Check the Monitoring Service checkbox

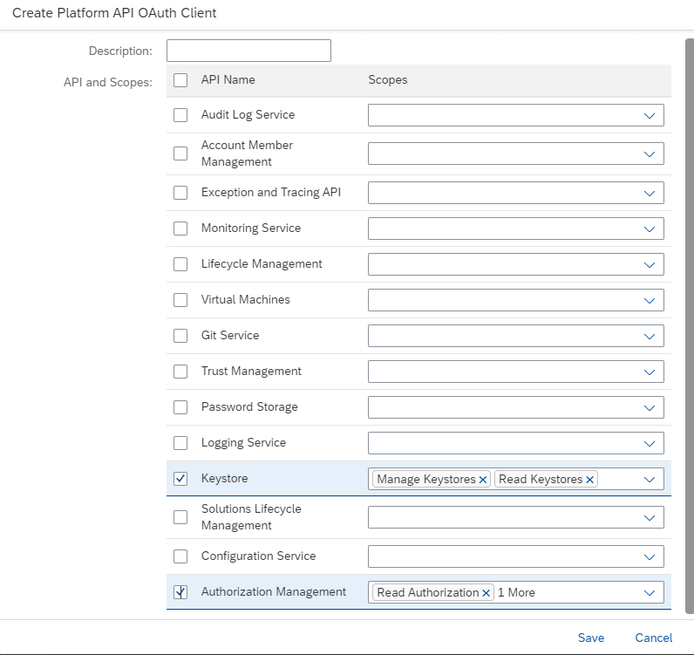click(180, 229)
